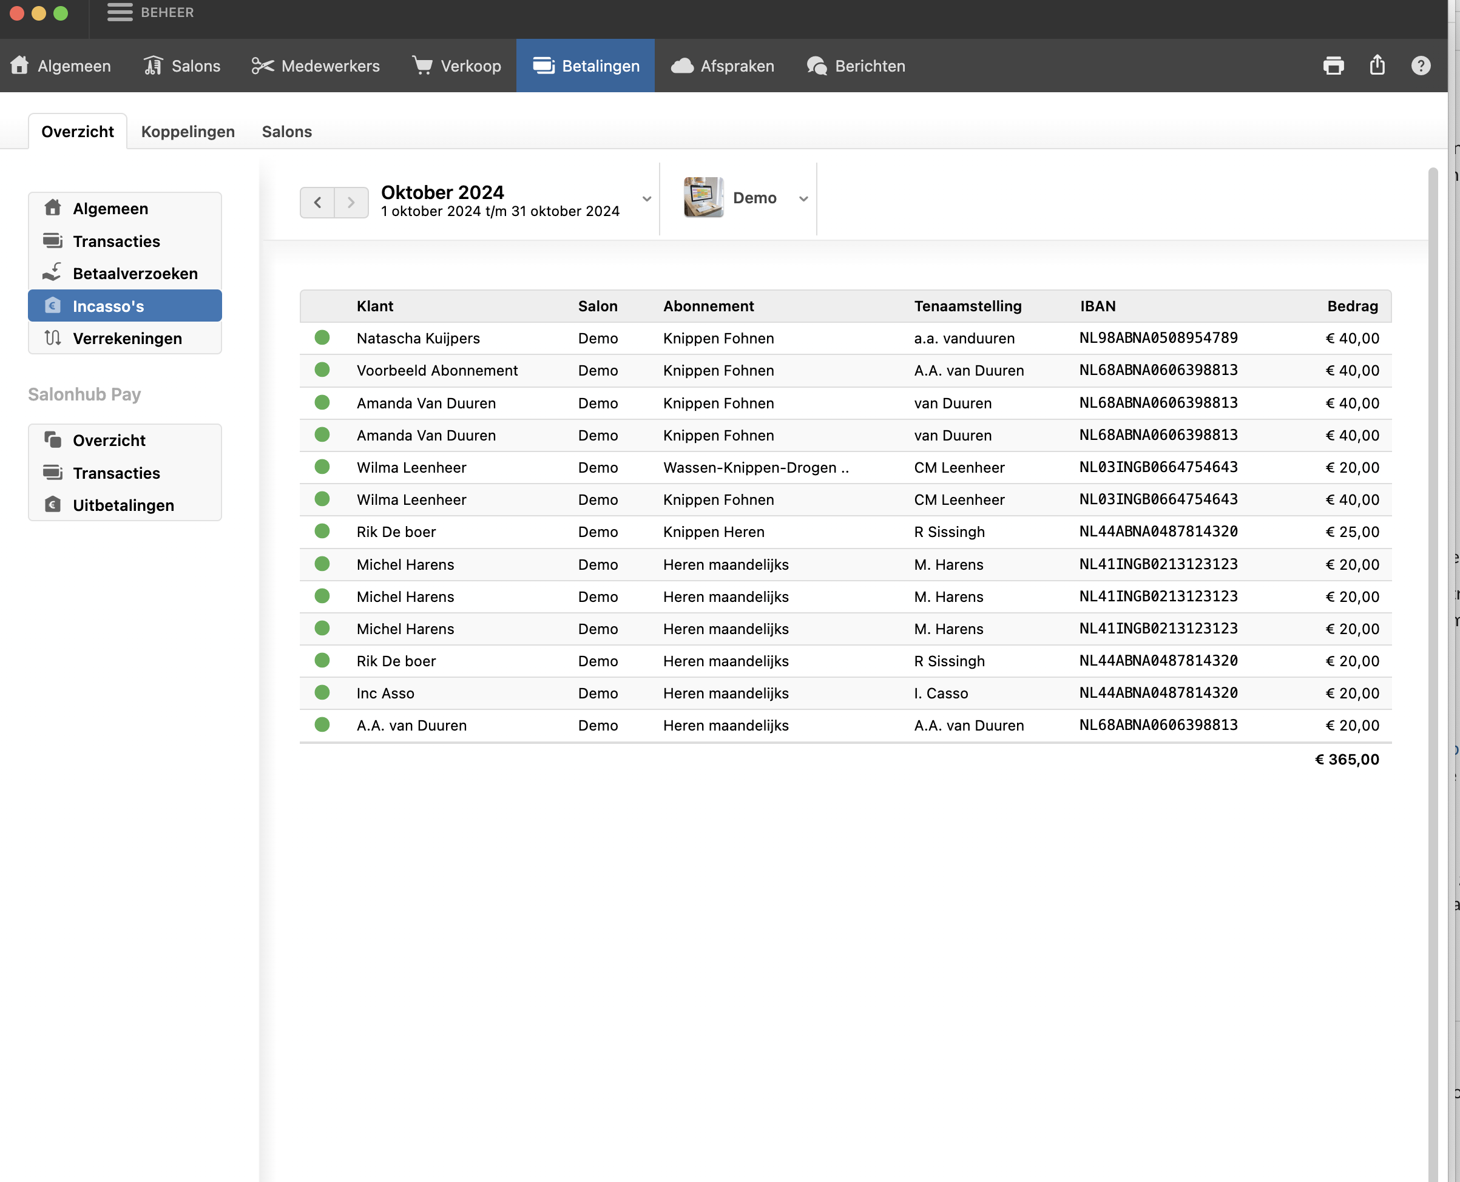
Task: Open the help question mark icon
Action: (x=1421, y=66)
